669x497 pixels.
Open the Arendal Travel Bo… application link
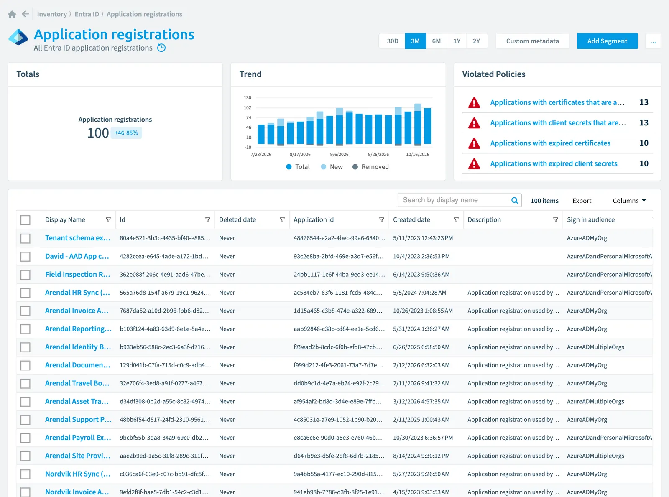click(77, 383)
